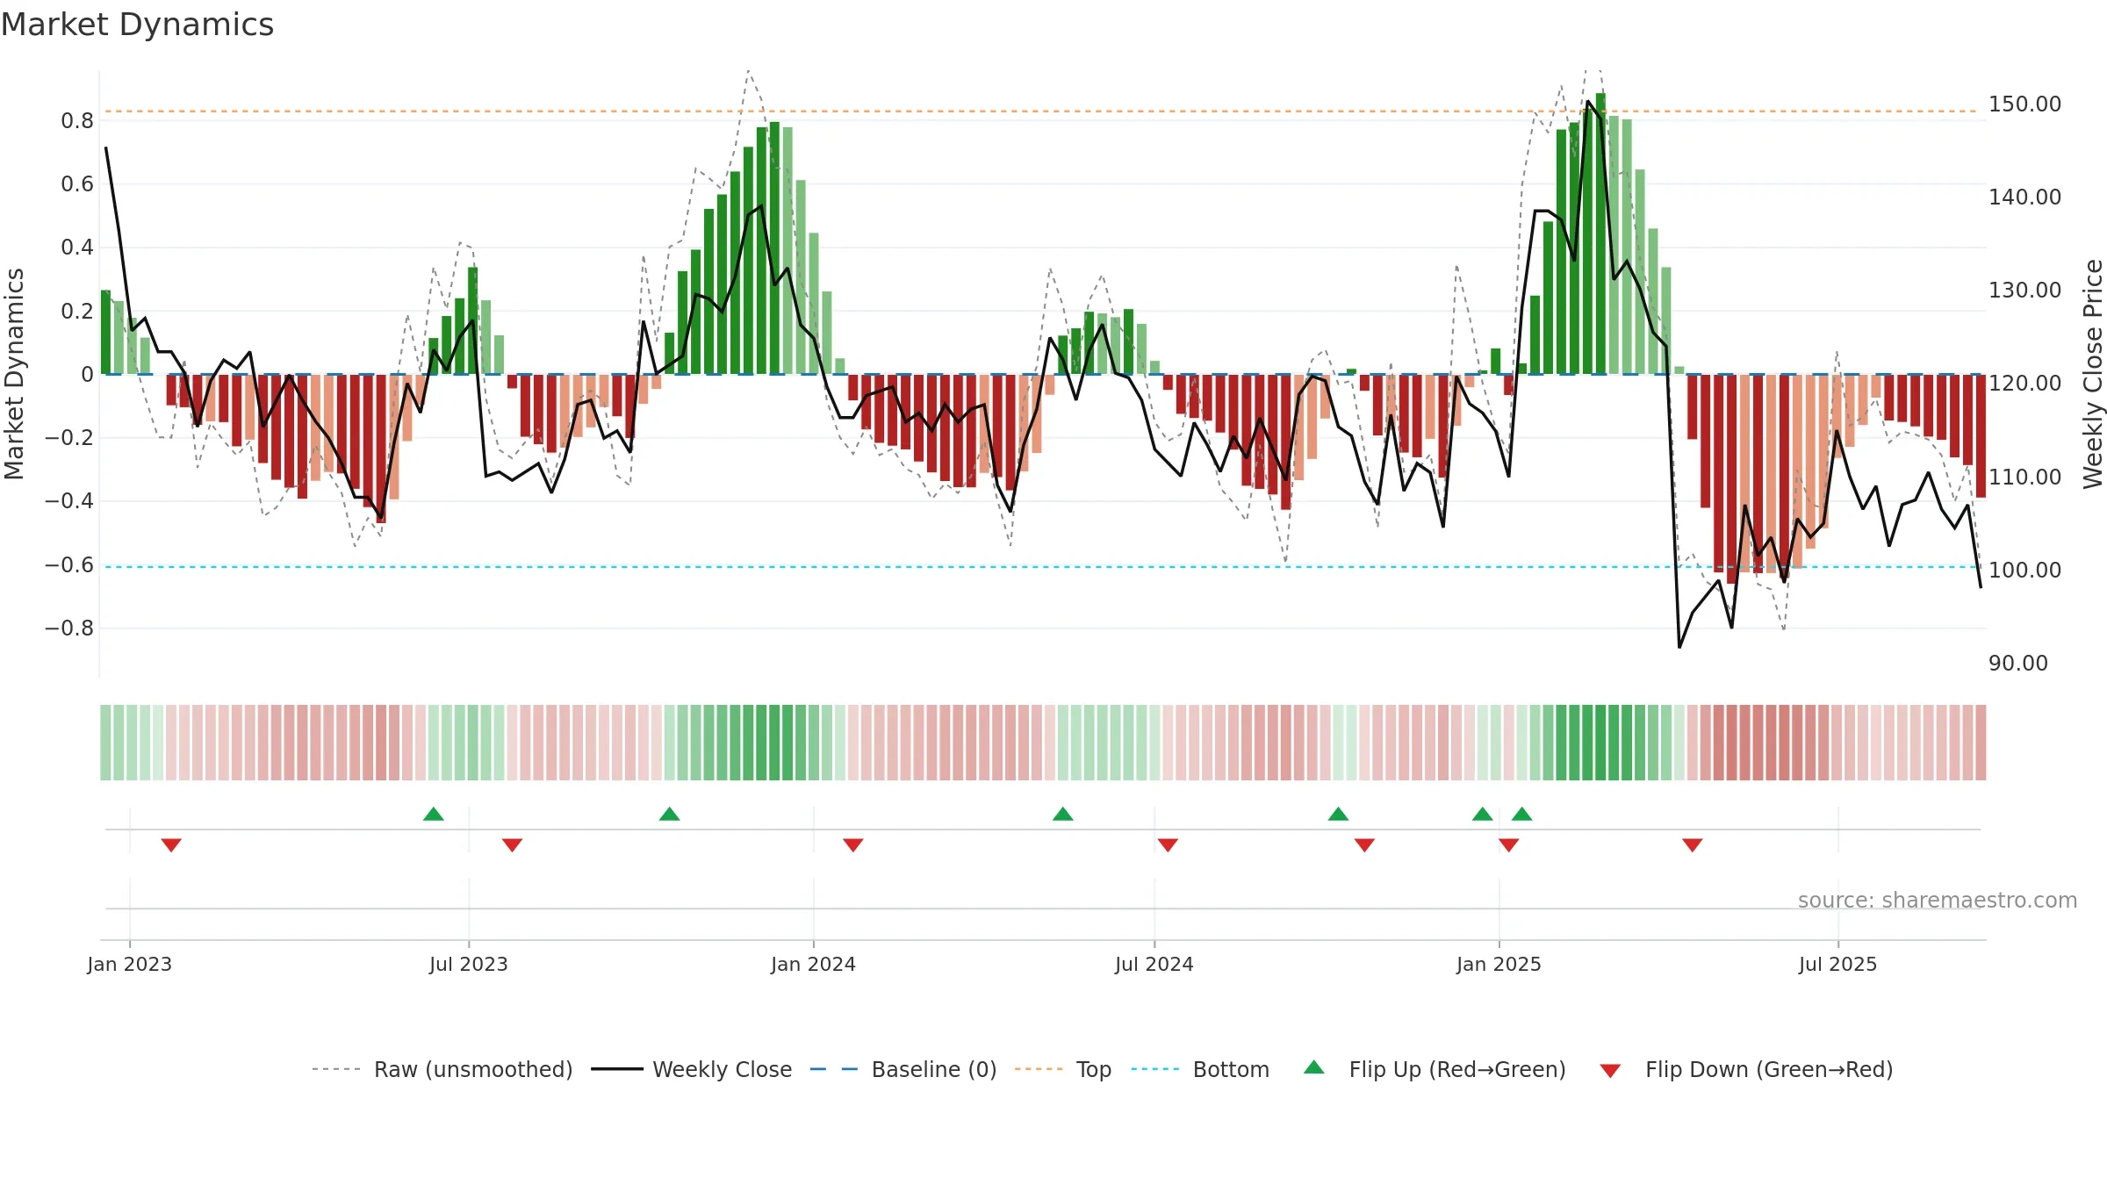This screenshot has width=2107, height=1185.
Task: Click the green flip-up marker before Jul 2024
Action: (x=1063, y=814)
